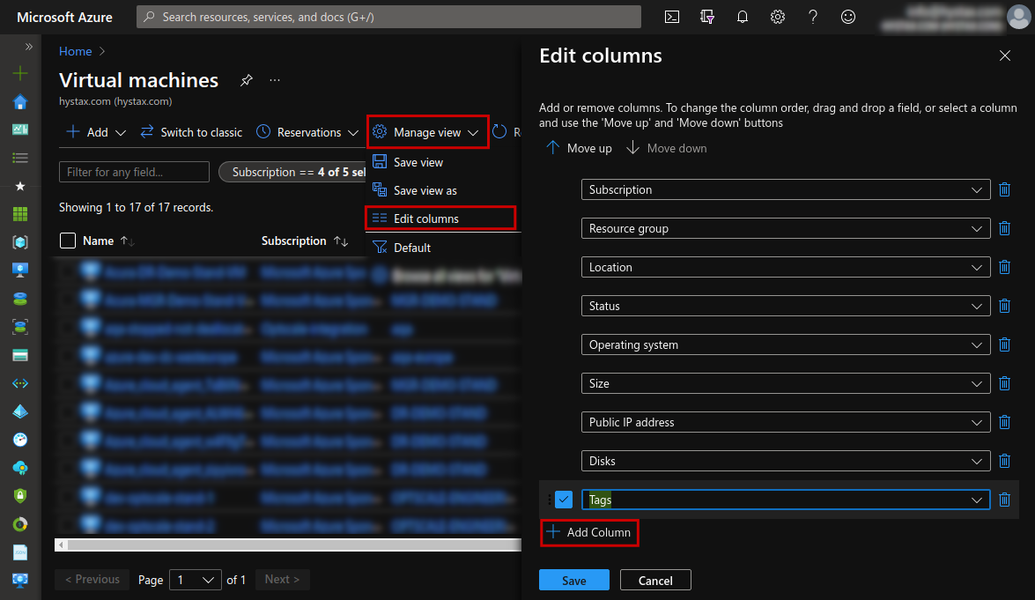Expand the Subscription column dropdown
This screenshot has height=600, width=1035.
tap(786, 190)
